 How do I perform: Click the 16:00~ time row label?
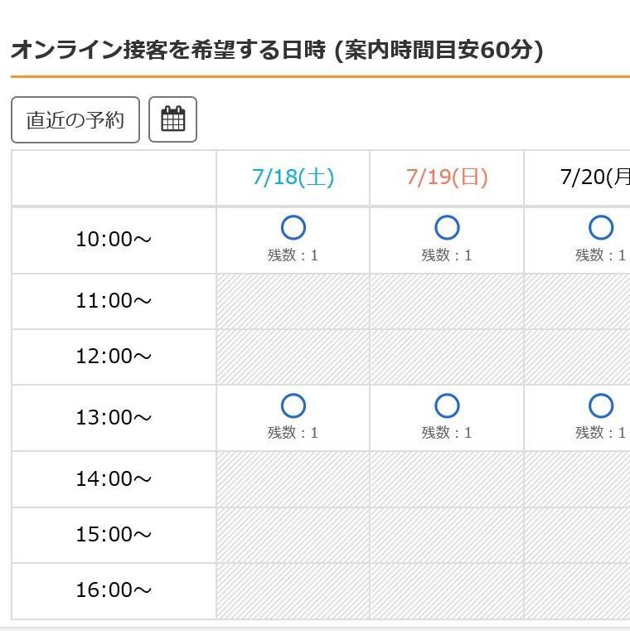point(114,590)
